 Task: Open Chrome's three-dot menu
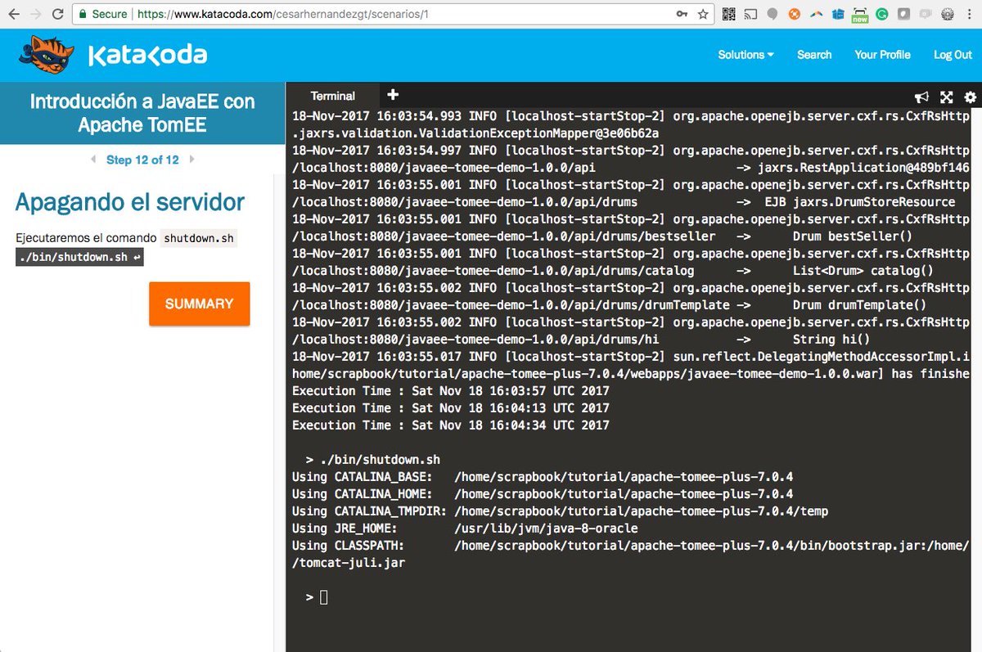pos(969,14)
